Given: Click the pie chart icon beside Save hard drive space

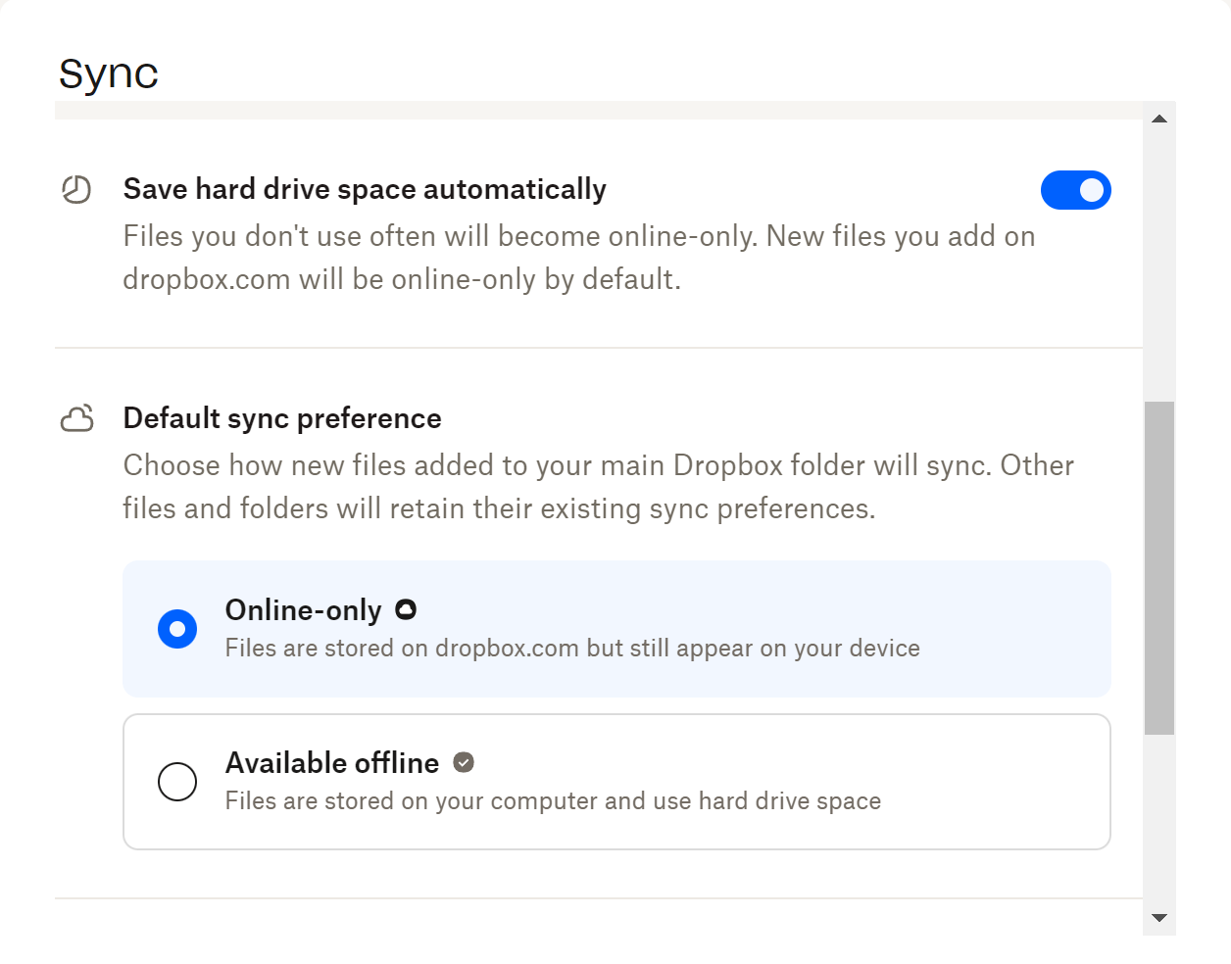Looking at the screenshot, I should click(x=76, y=189).
